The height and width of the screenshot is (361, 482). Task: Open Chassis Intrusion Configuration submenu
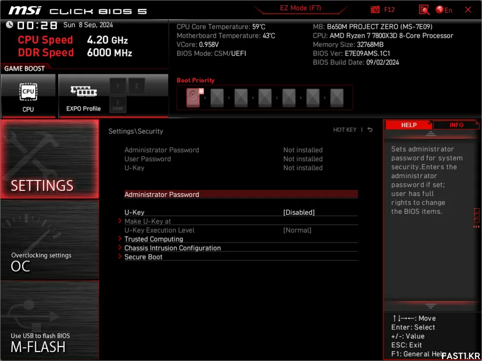172,248
